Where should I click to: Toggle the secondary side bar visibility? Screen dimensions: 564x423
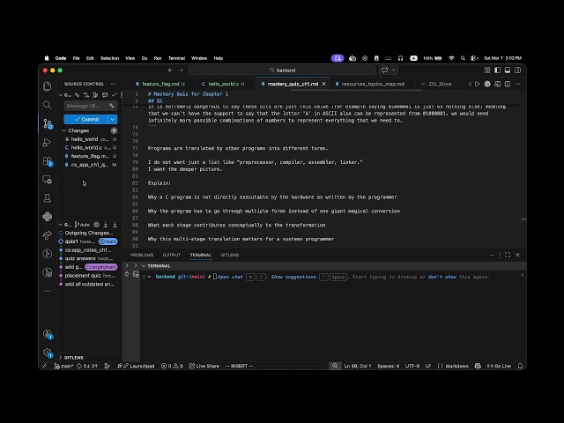(x=517, y=70)
